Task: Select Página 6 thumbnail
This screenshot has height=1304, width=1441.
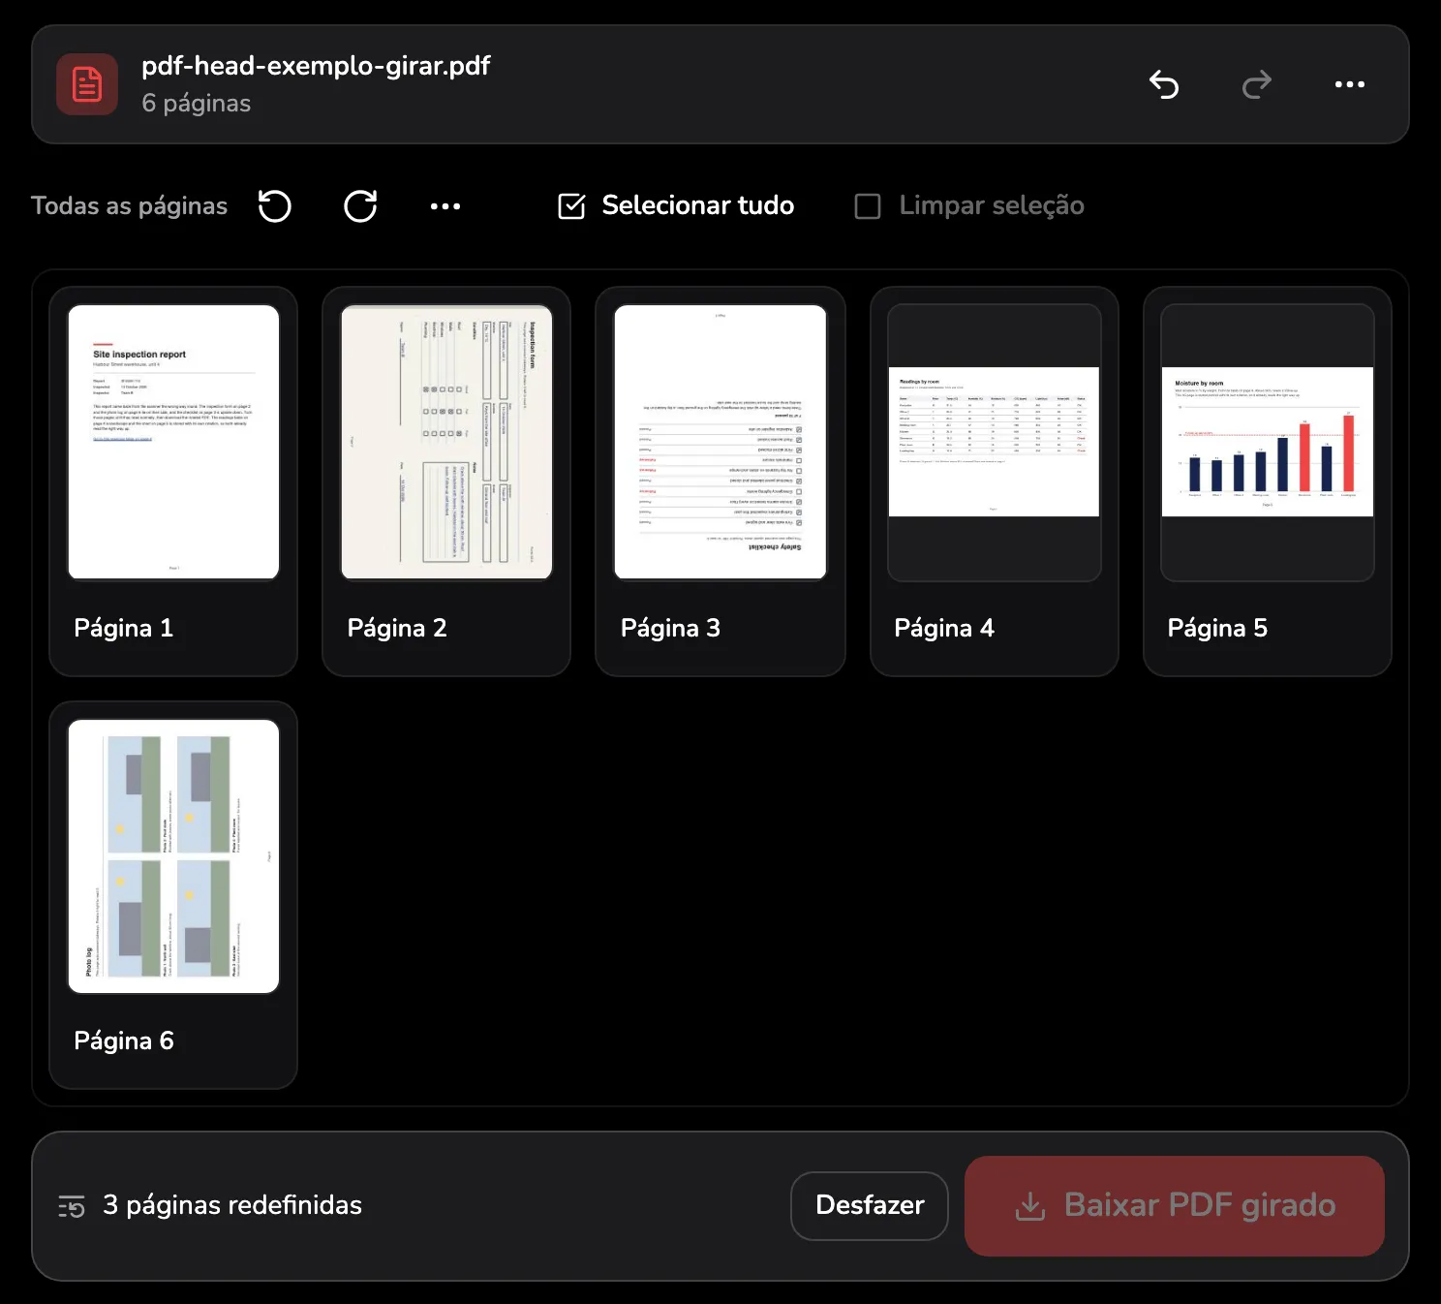Action: click(173, 856)
